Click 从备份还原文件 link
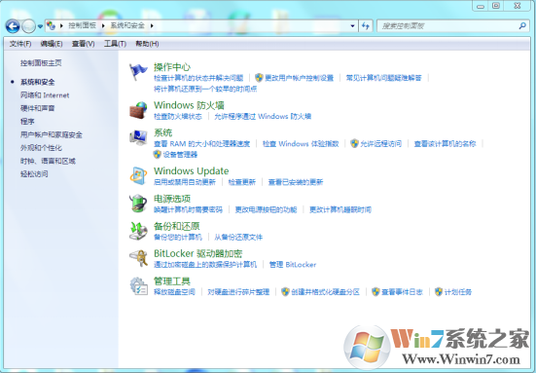Image resolution: width=536 pixels, height=373 pixels. coord(238,238)
